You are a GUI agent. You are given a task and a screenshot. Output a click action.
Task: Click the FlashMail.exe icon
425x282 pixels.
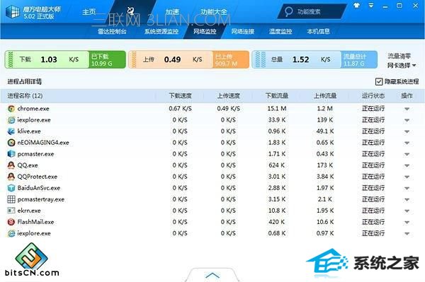point(11,222)
